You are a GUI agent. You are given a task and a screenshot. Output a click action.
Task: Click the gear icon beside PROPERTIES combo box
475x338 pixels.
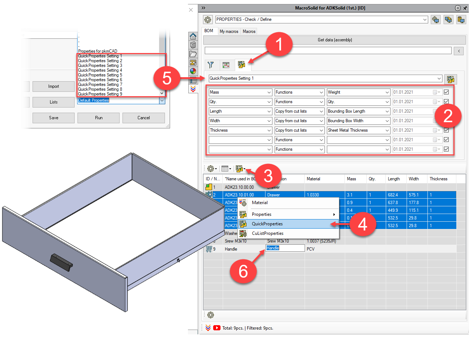pos(208,20)
